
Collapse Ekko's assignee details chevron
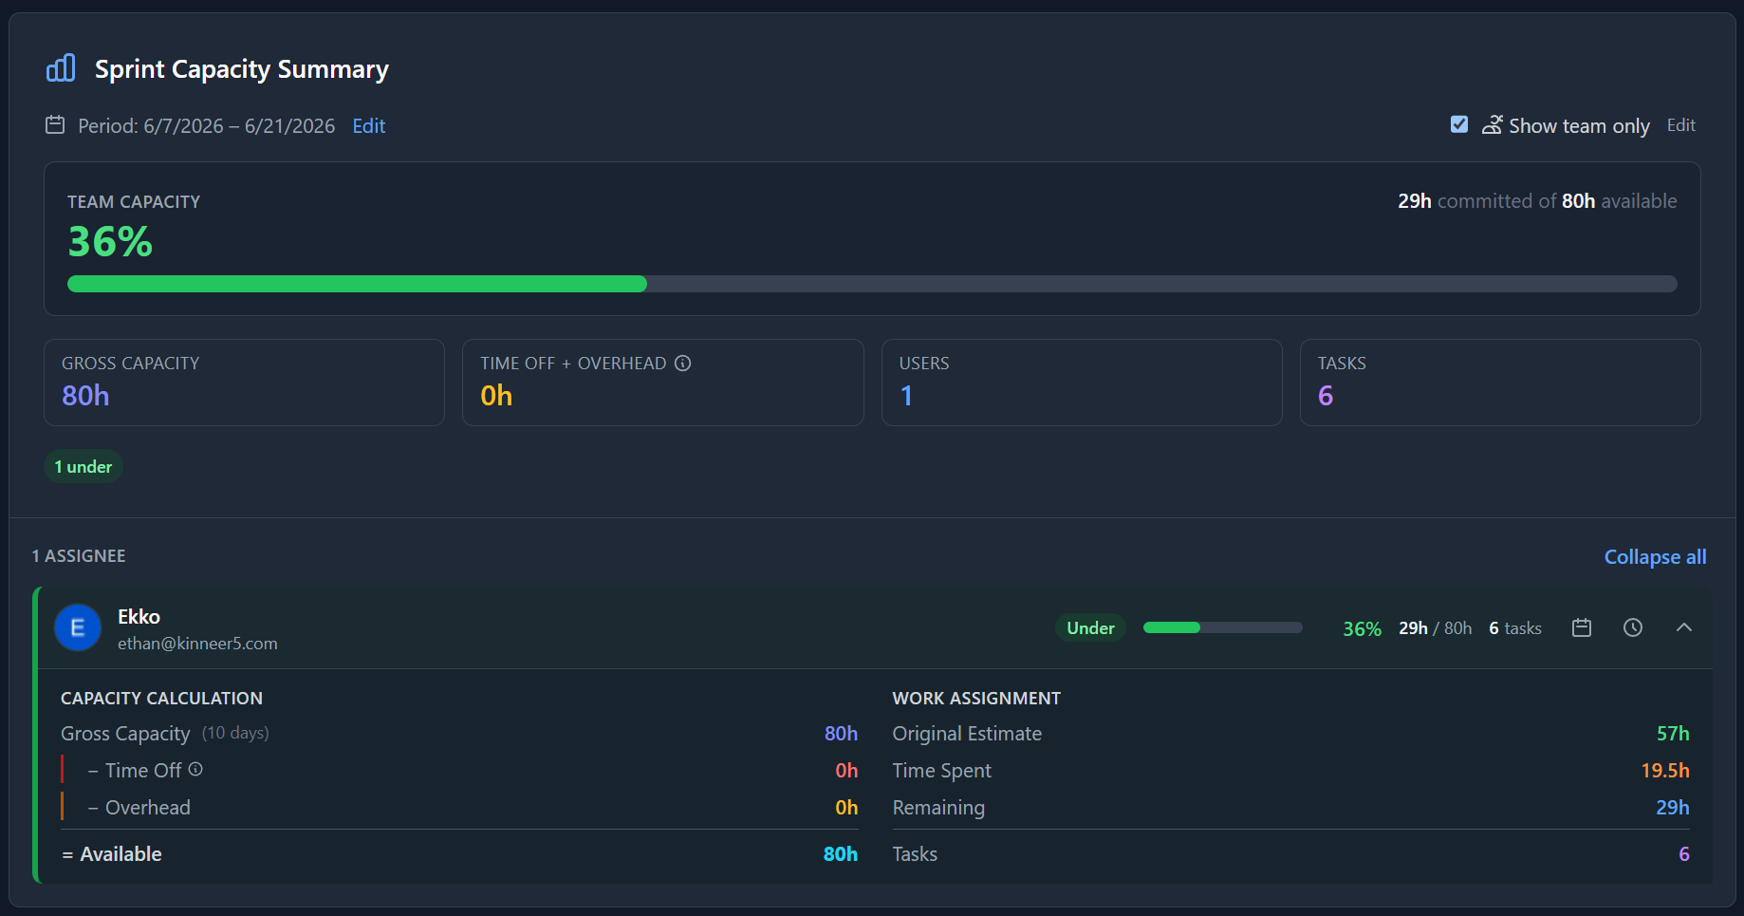pyautogui.click(x=1683, y=627)
